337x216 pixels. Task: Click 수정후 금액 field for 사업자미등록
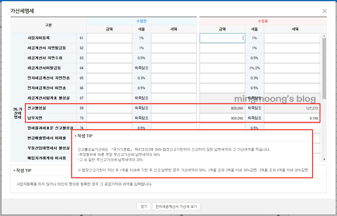[222, 38]
